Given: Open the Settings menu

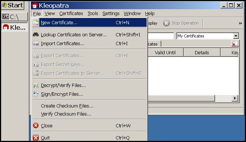Looking at the screenshot, I should pos(111,14).
